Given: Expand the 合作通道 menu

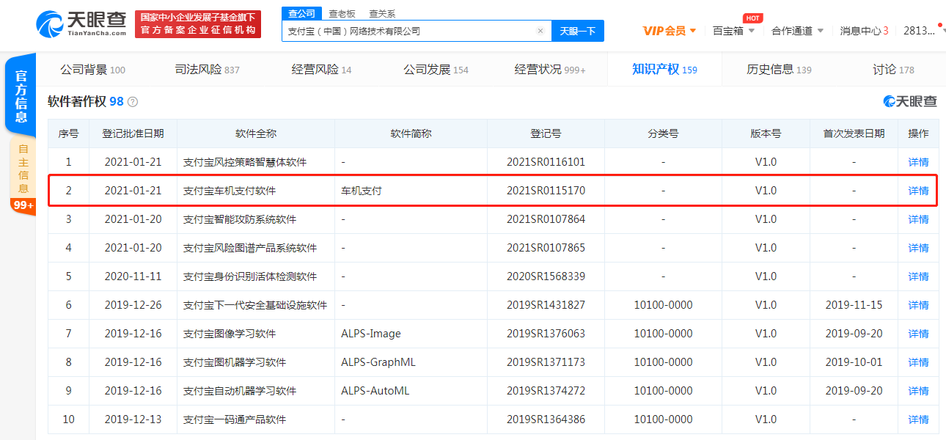Looking at the screenshot, I should [797, 31].
